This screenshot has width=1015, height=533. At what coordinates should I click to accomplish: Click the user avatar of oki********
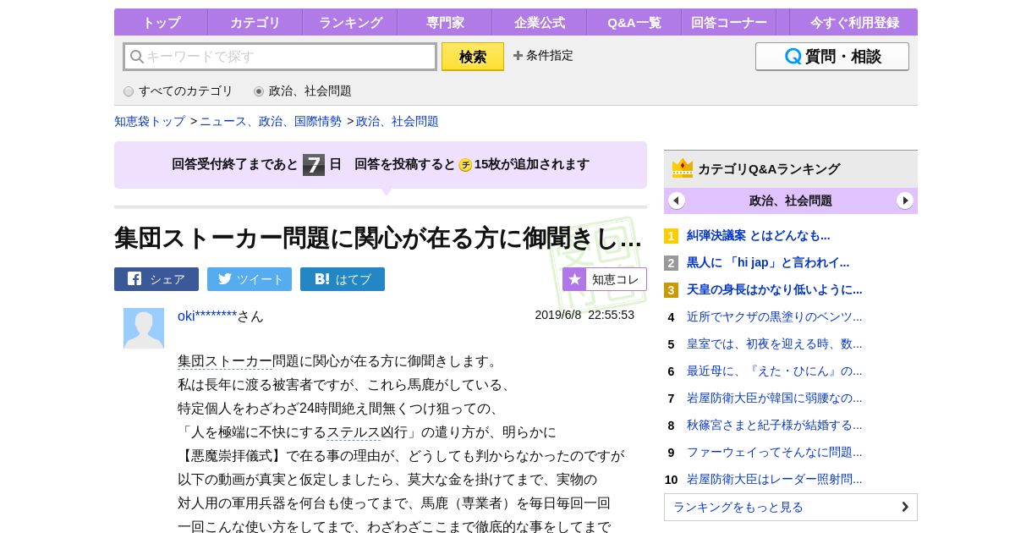click(x=144, y=328)
